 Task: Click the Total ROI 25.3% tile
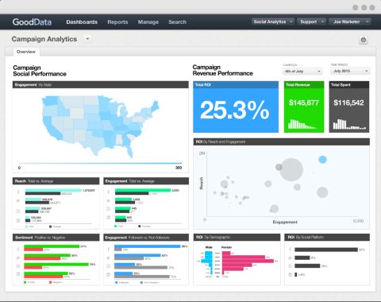[236, 106]
